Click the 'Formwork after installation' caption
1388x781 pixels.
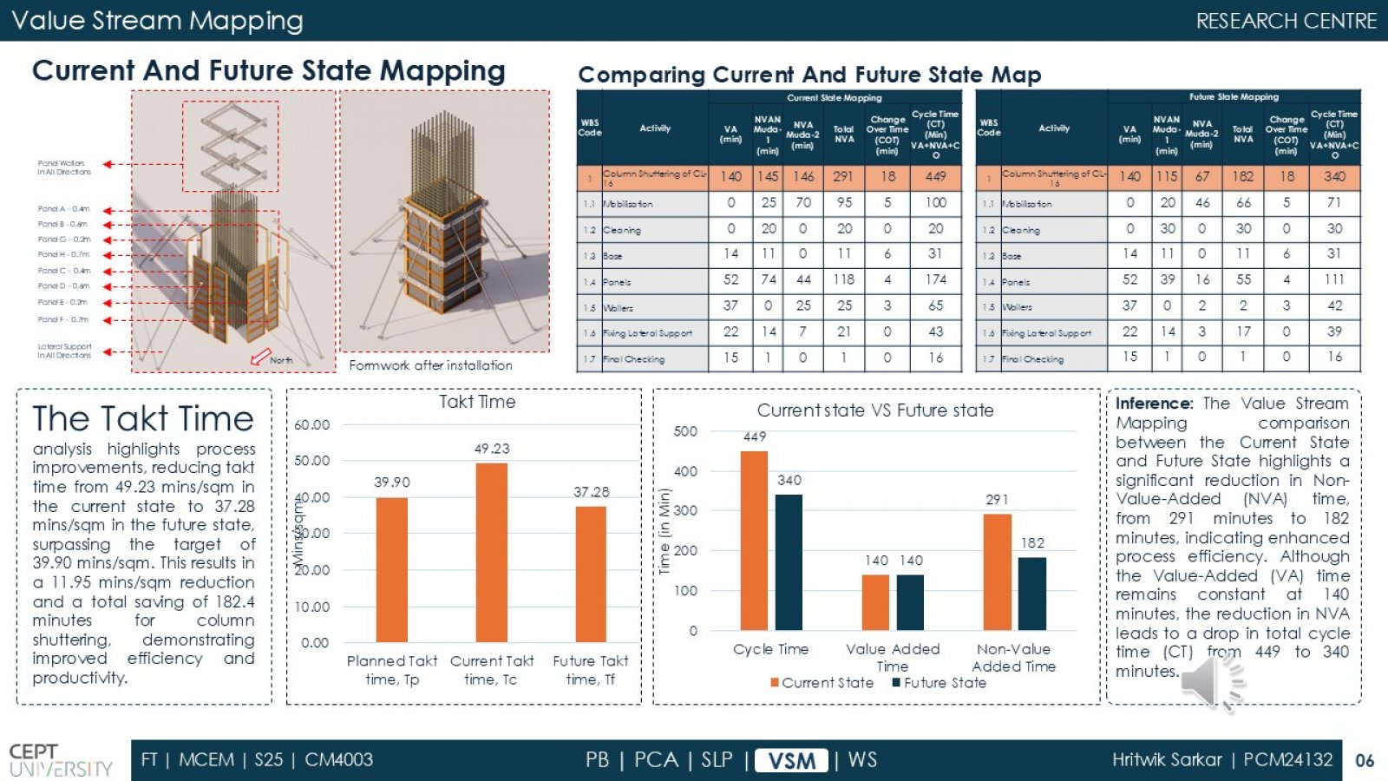point(430,365)
